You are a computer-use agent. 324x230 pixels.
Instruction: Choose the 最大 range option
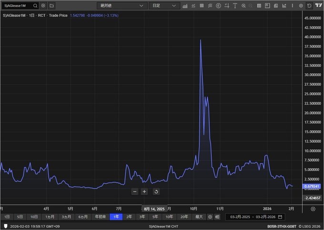199,217
